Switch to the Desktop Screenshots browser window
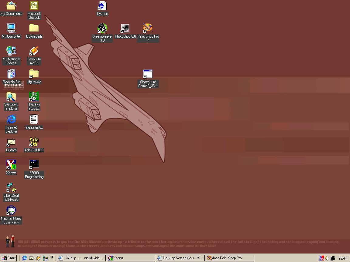Image resolution: width=350 pixels, height=262 pixels. tap(180, 258)
